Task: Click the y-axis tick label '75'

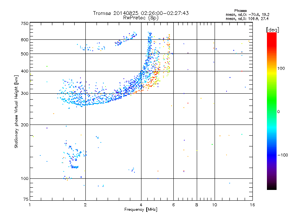Action: 26,199
